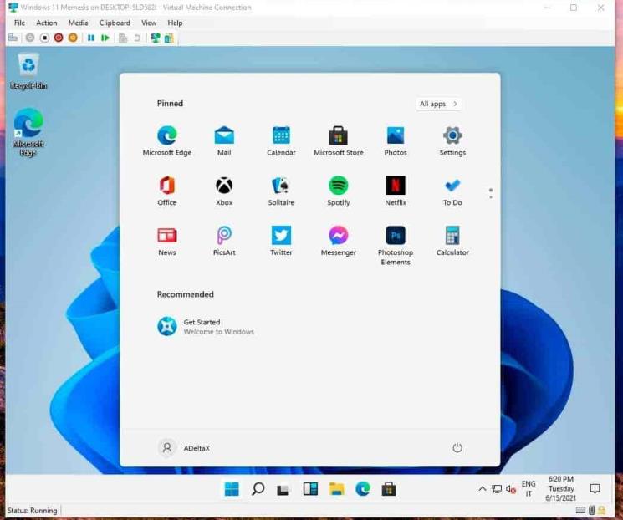
Task: Launch Edge from the taskbar
Action: pos(362,488)
